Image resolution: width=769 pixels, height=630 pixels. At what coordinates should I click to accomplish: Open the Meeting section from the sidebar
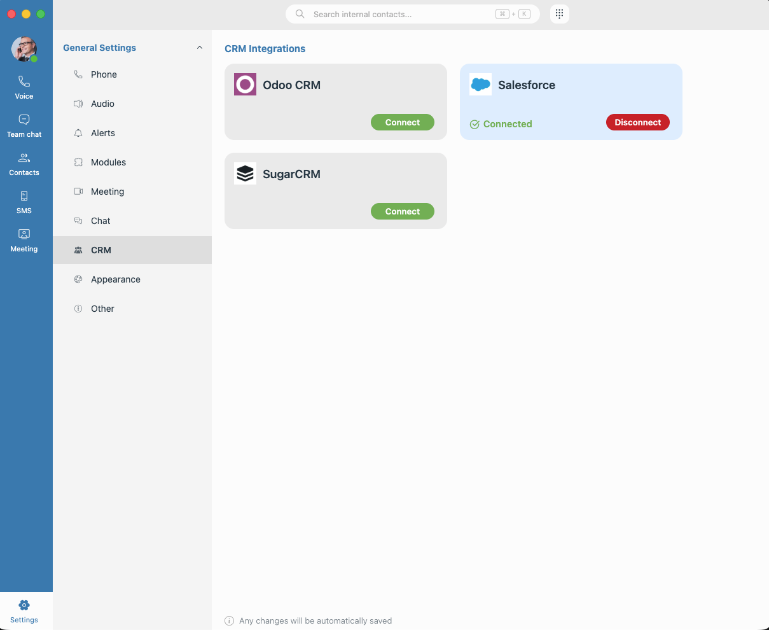pyautogui.click(x=24, y=240)
